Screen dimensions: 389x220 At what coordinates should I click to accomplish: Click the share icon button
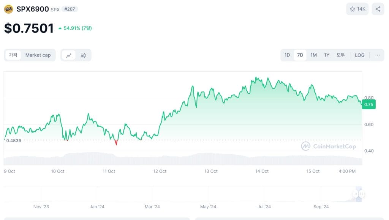coord(378,9)
